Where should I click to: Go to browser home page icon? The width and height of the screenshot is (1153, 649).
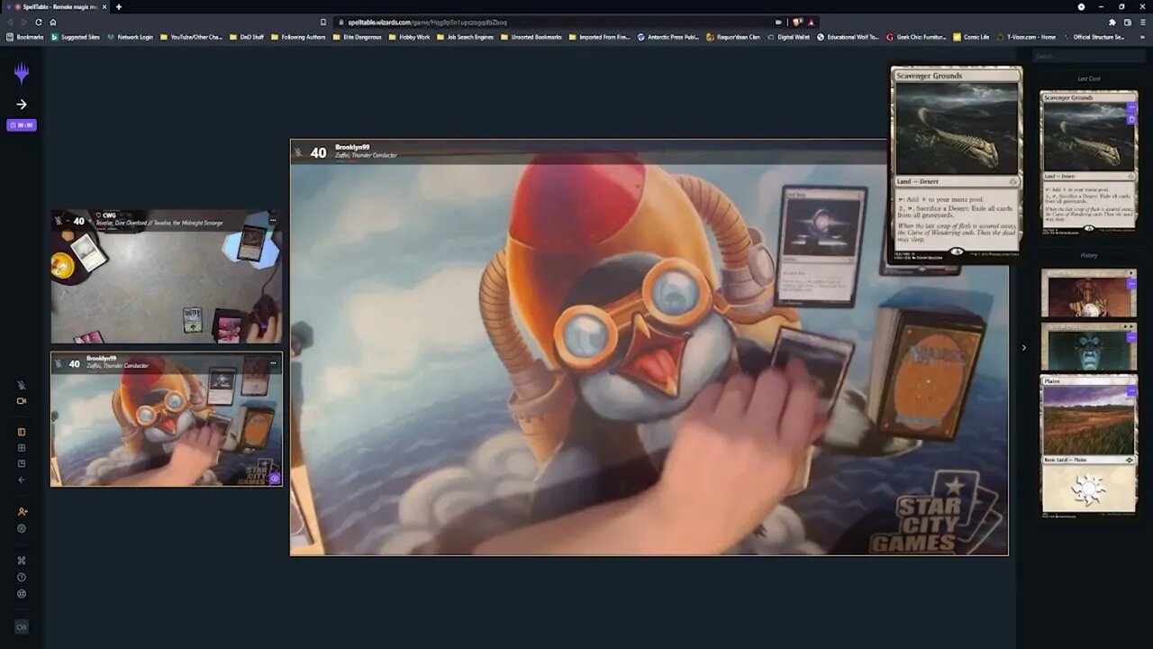[x=53, y=22]
